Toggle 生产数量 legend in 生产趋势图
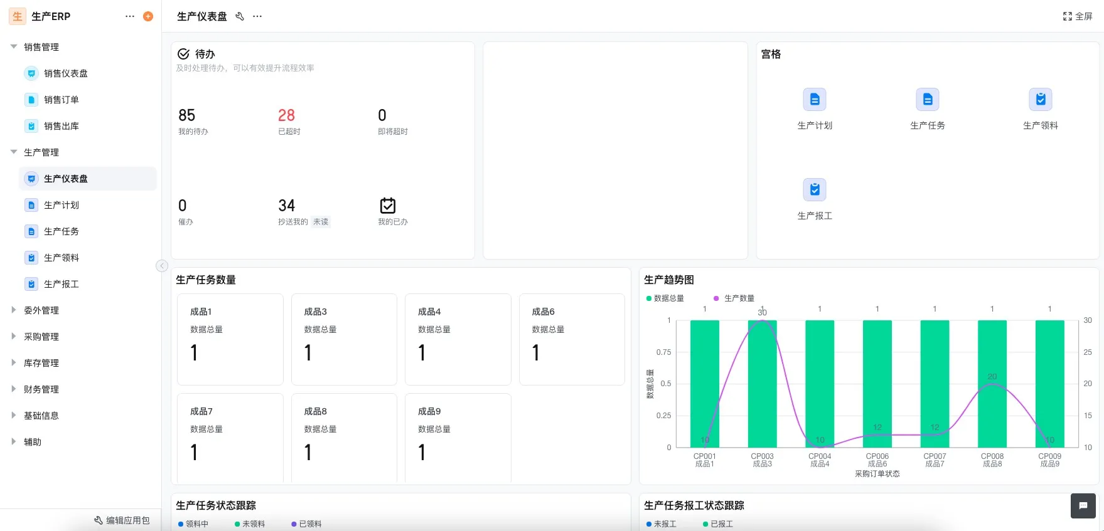This screenshot has width=1104, height=531. 734,298
